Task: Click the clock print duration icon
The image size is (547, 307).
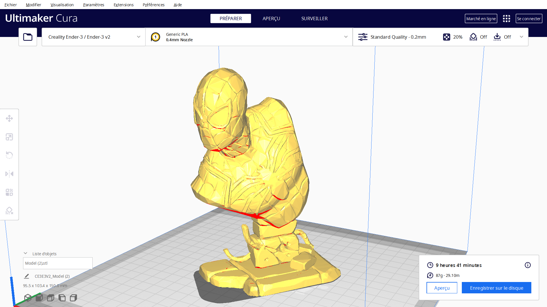Action: (430, 265)
